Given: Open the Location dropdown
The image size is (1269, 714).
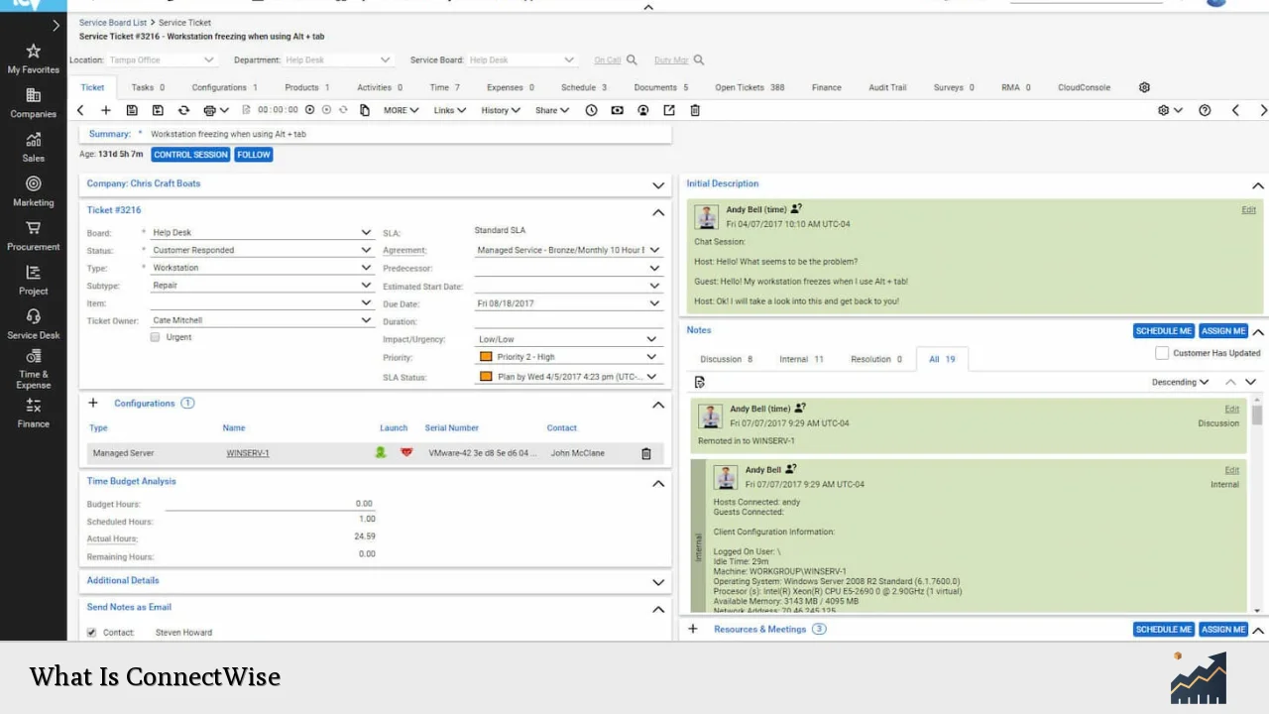Looking at the screenshot, I should pyautogui.click(x=162, y=59).
